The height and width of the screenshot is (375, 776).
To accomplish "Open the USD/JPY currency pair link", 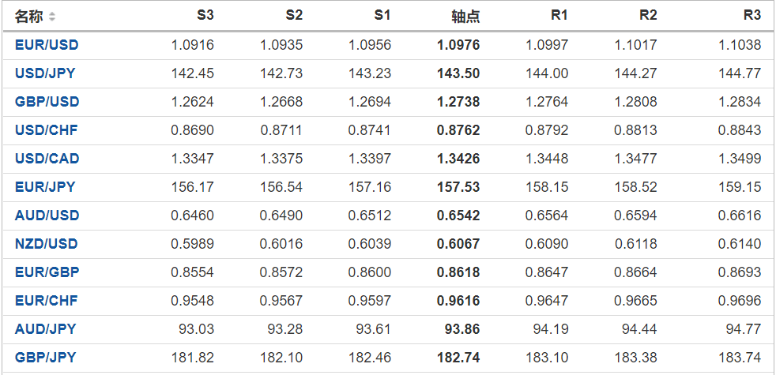I will pyautogui.click(x=45, y=73).
